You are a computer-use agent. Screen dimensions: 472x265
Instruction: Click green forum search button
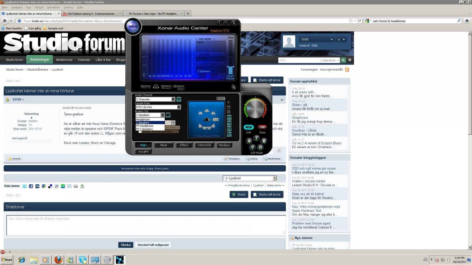(x=343, y=60)
